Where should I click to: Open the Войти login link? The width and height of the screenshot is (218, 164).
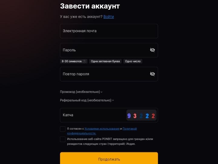point(109,17)
